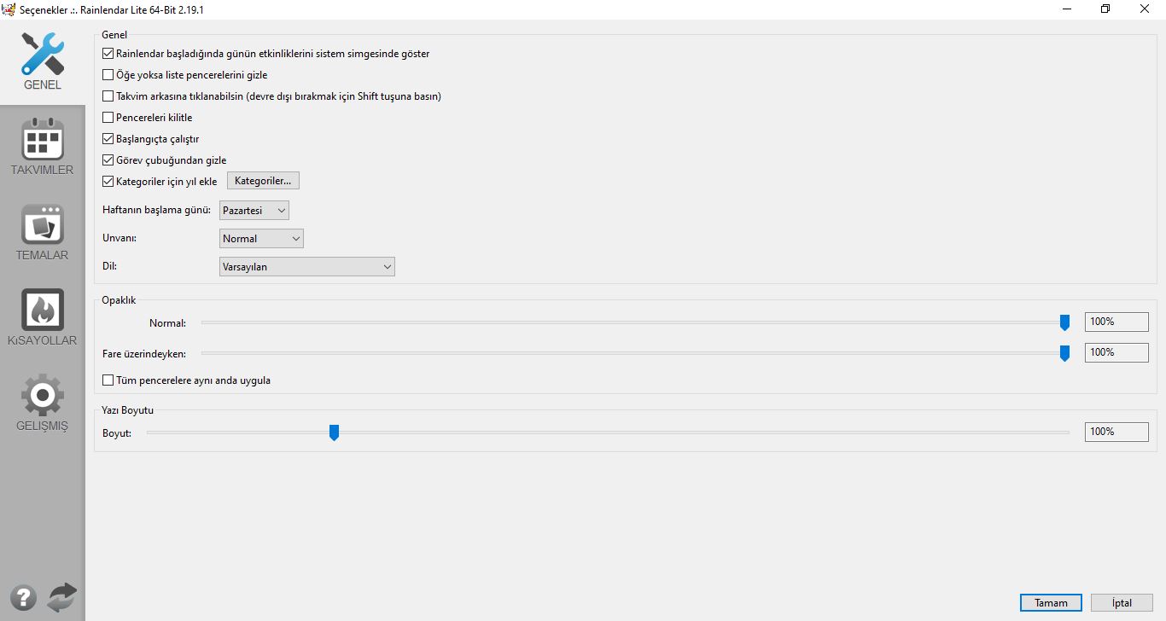
Task: Open the Unvanı Normal dropdown
Action: pos(261,239)
